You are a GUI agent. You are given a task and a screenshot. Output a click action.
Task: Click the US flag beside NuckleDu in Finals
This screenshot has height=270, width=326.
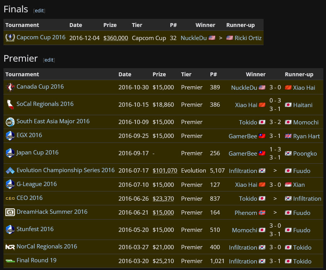pyautogui.click(x=212, y=38)
